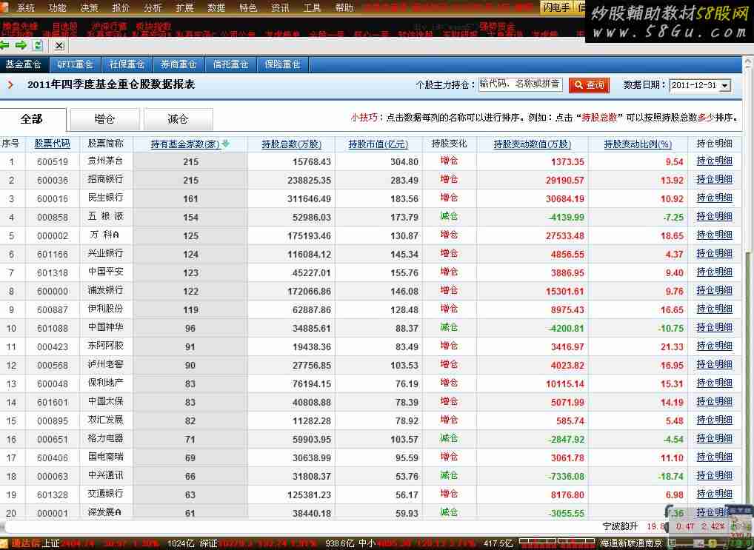Switch to the 基金重仓 tab
754x550 pixels.
click(24, 64)
